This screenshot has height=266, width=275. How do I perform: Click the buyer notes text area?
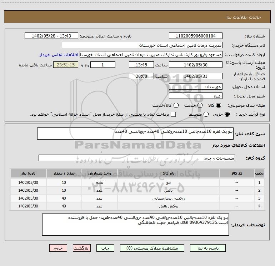tap(135, 225)
